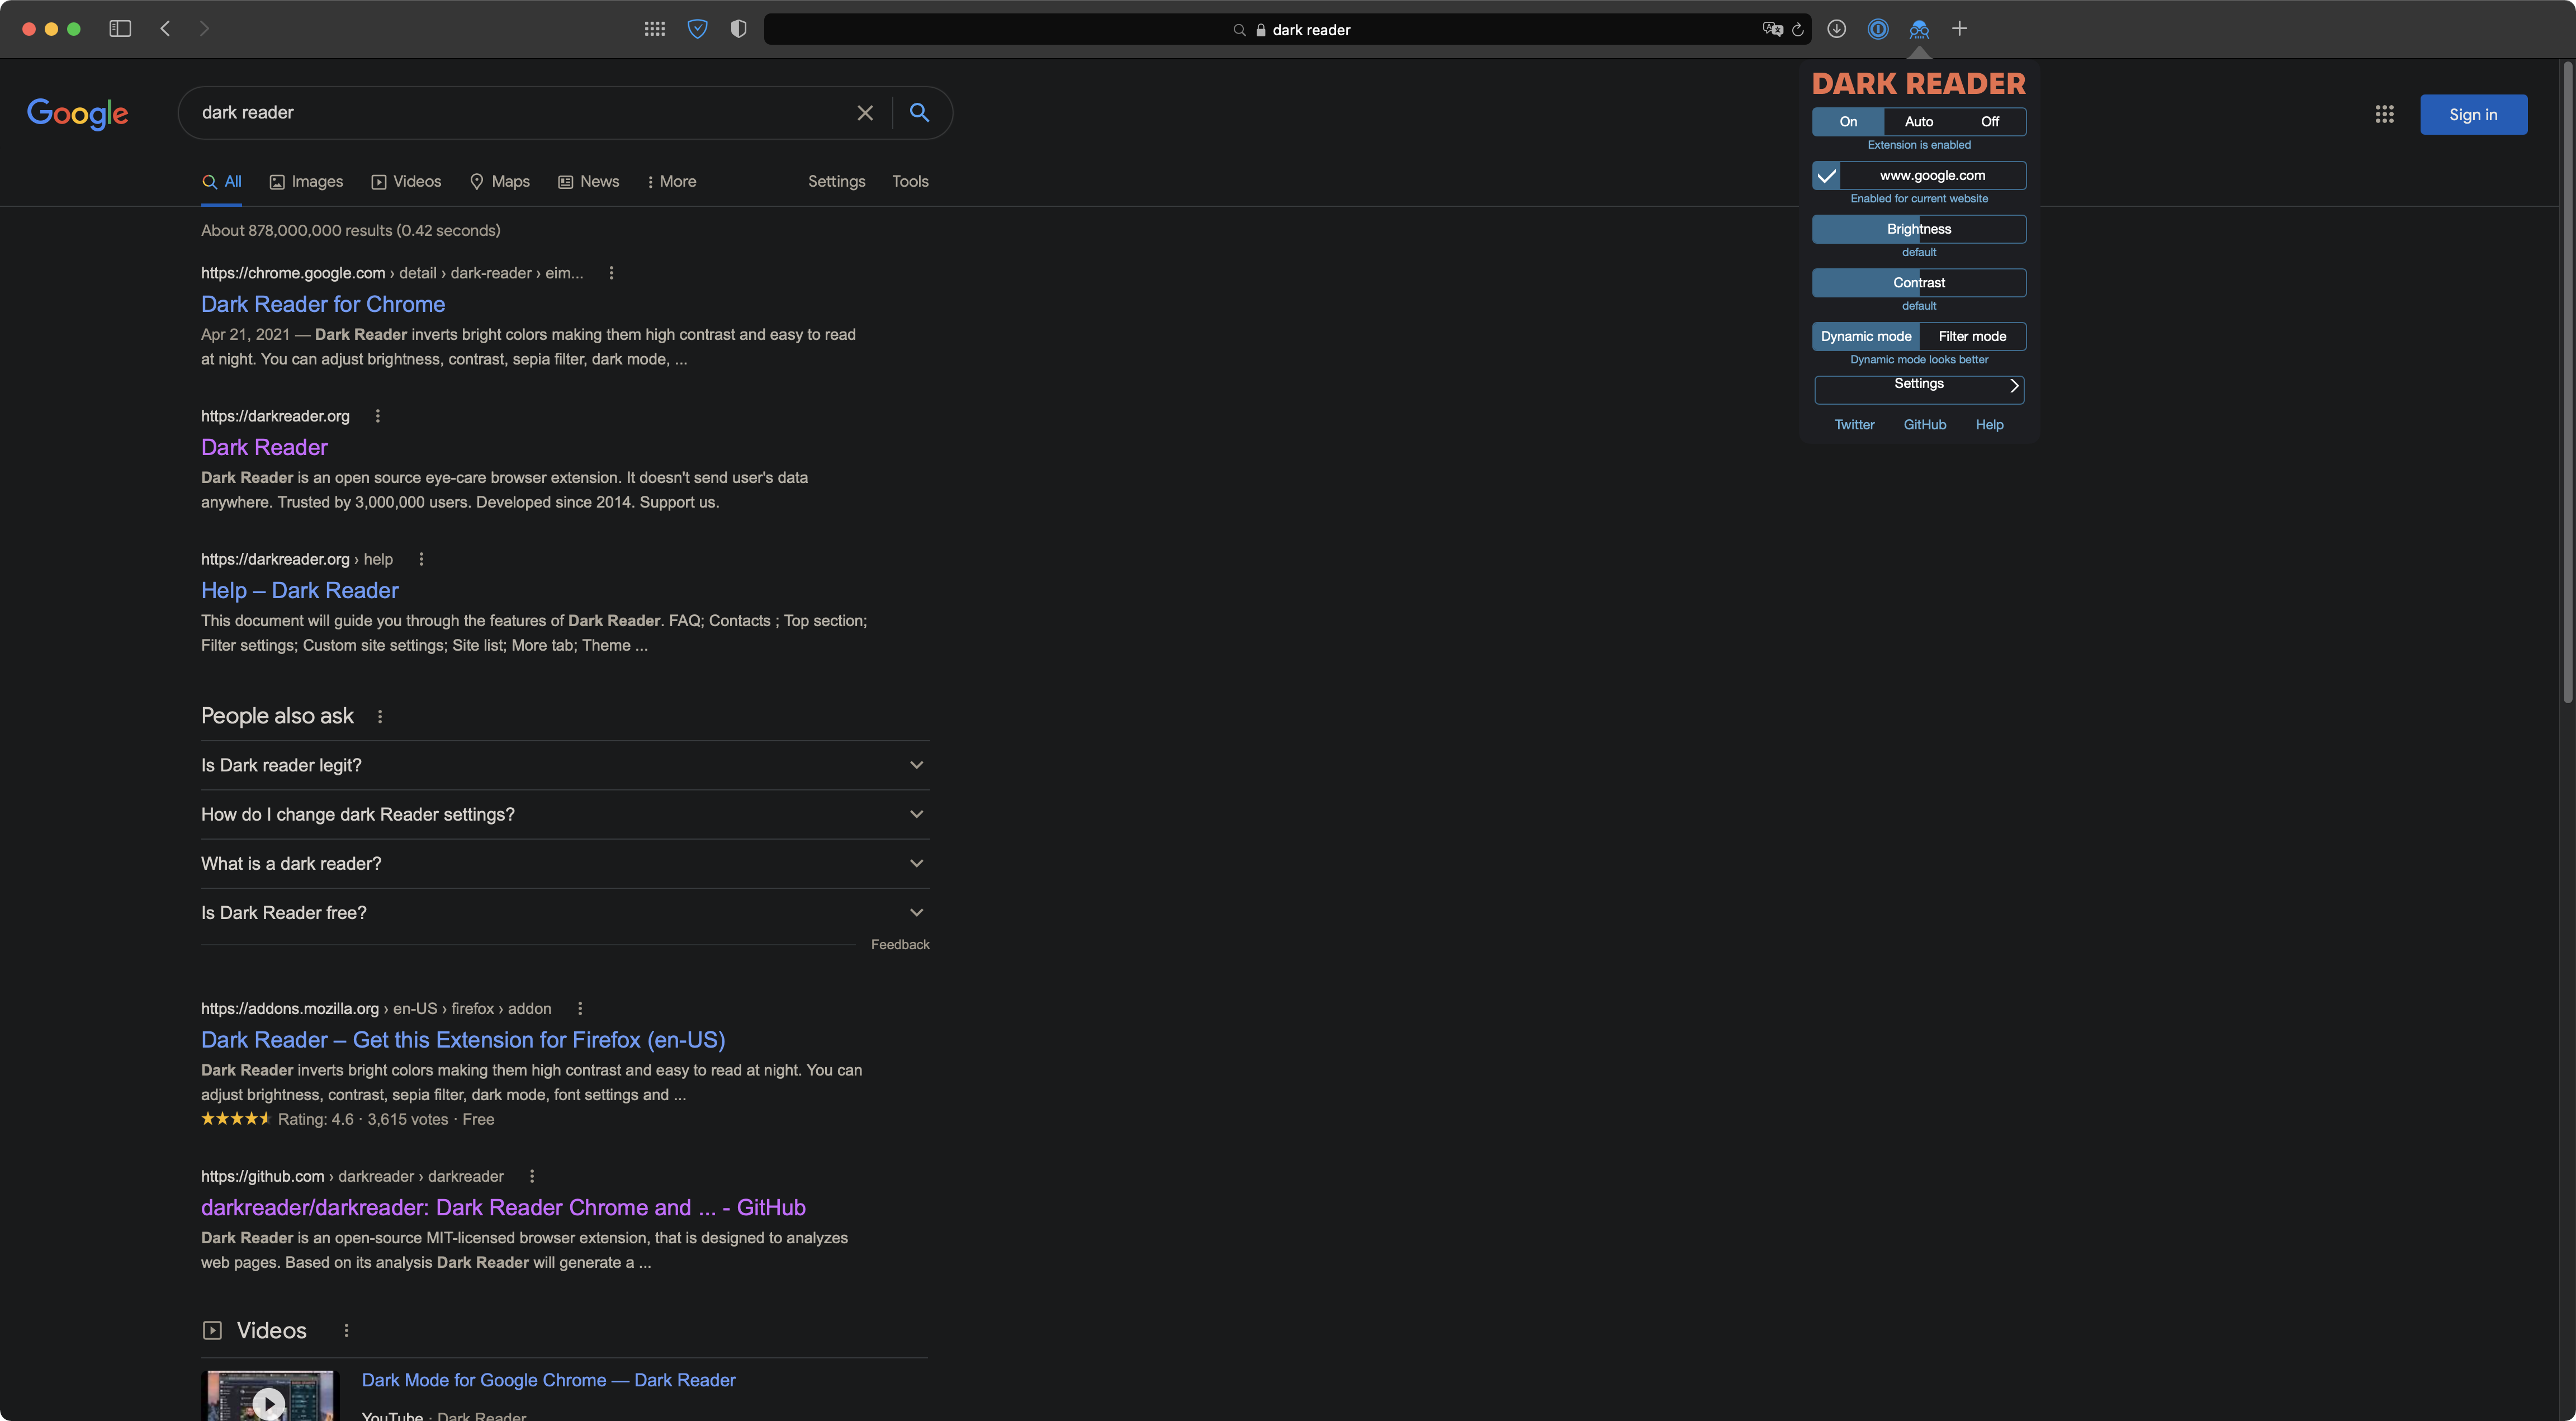This screenshot has width=2576, height=1421.
Task: Open the More search filters dropdown
Action: pyautogui.click(x=671, y=182)
